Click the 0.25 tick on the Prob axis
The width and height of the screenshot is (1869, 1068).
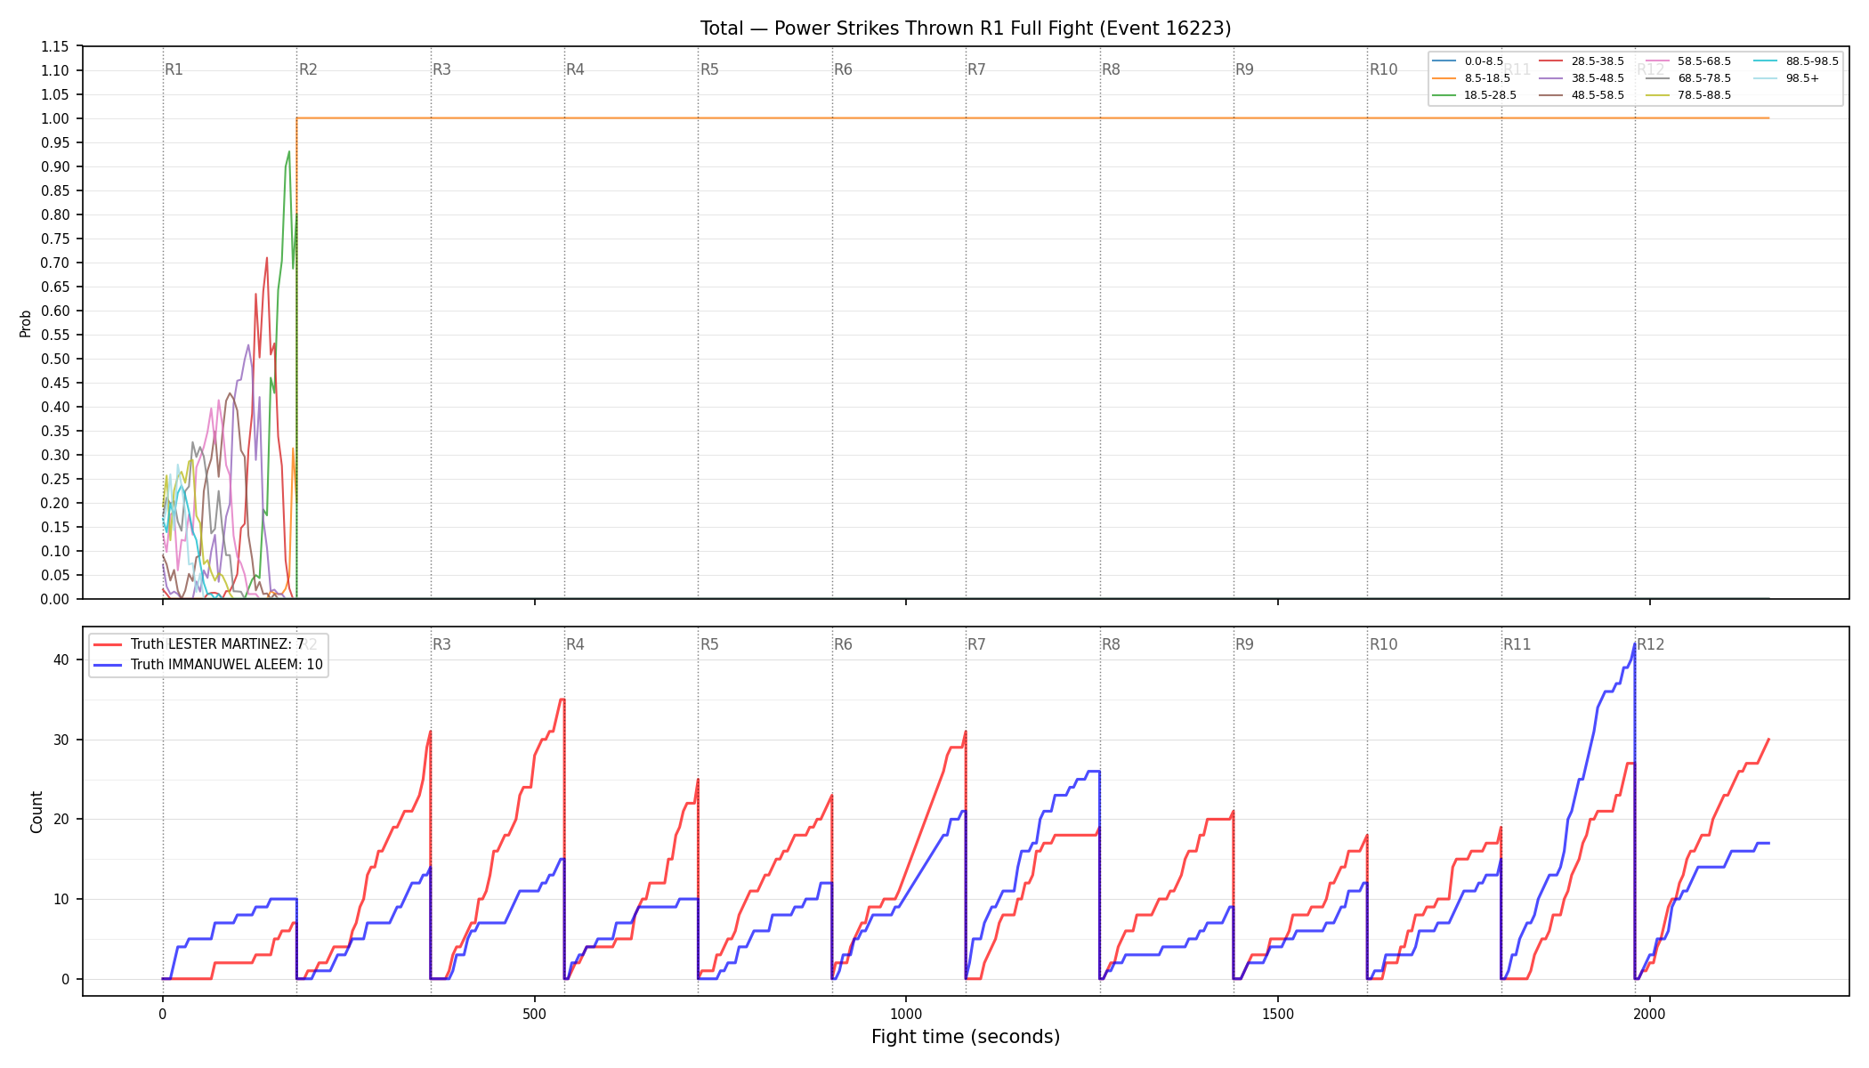[56, 480]
